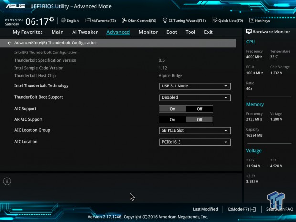The width and height of the screenshot is (296, 222).
Task: Click Memory heading in Hardware Monitor
Action: click(255, 104)
